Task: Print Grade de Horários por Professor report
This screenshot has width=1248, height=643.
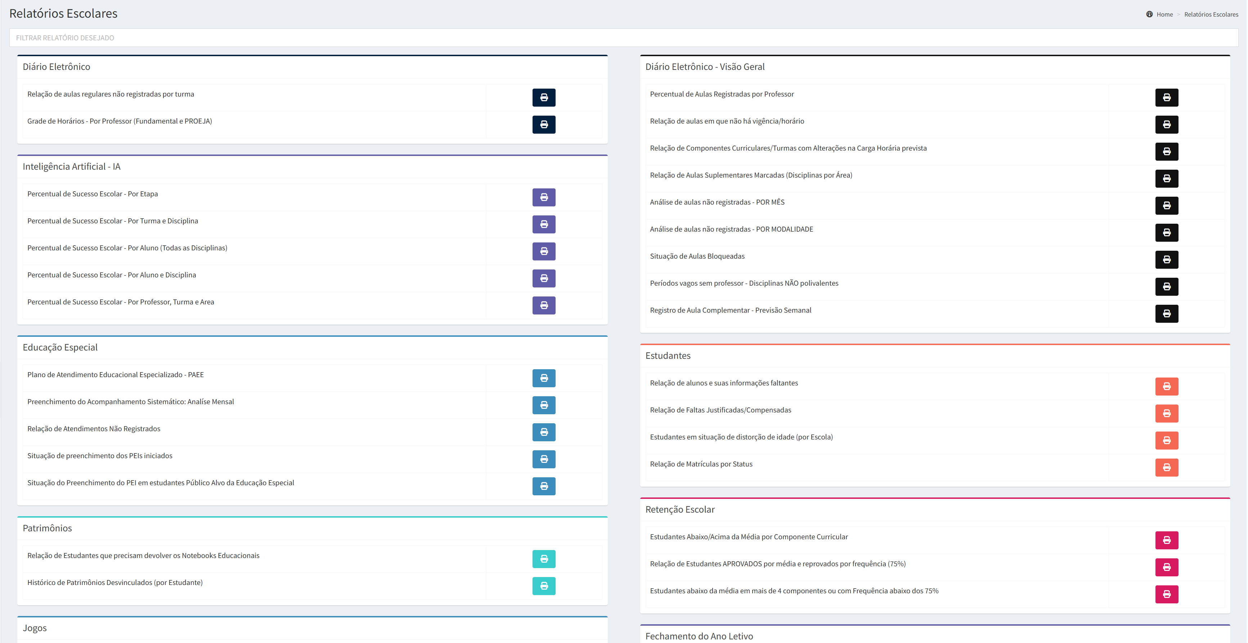Action: pos(544,125)
